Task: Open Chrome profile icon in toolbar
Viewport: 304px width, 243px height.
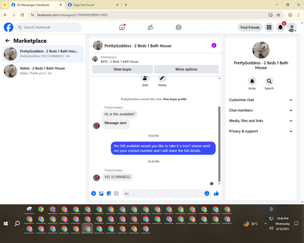Action: pos(290,15)
